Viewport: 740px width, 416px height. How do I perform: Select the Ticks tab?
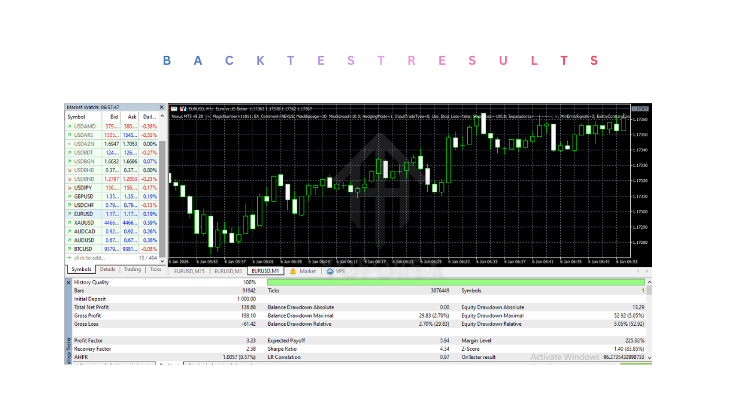coord(156,269)
